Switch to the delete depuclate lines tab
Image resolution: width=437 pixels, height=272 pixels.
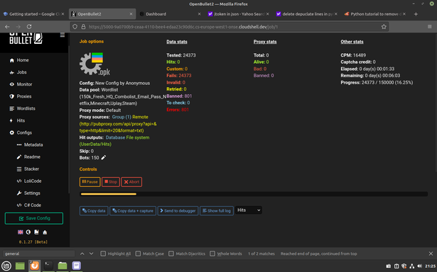[306, 14]
